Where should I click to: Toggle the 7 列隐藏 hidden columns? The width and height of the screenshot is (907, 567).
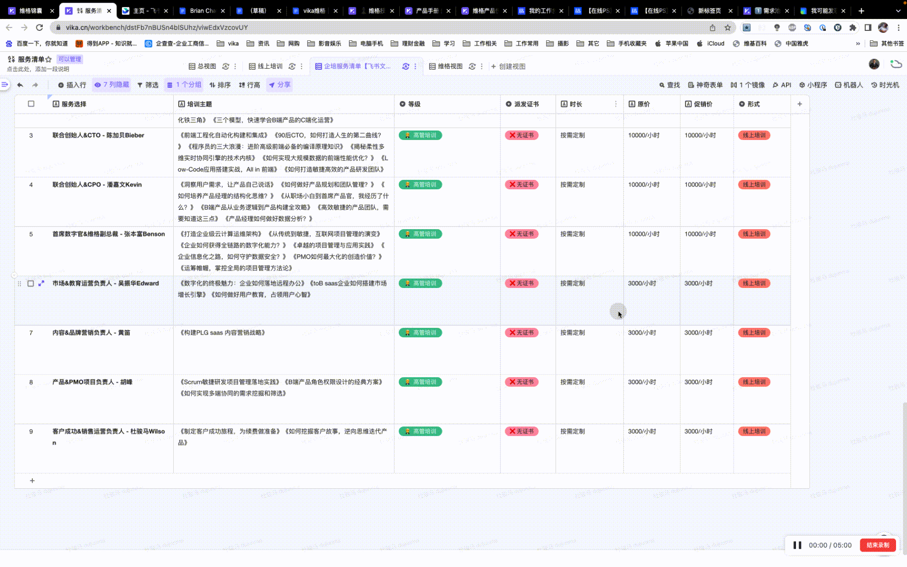click(112, 85)
